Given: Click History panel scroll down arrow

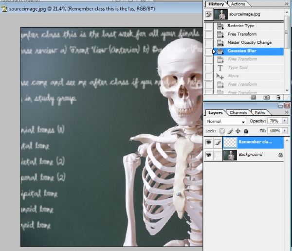Looking at the screenshot, I should click(287, 90).
